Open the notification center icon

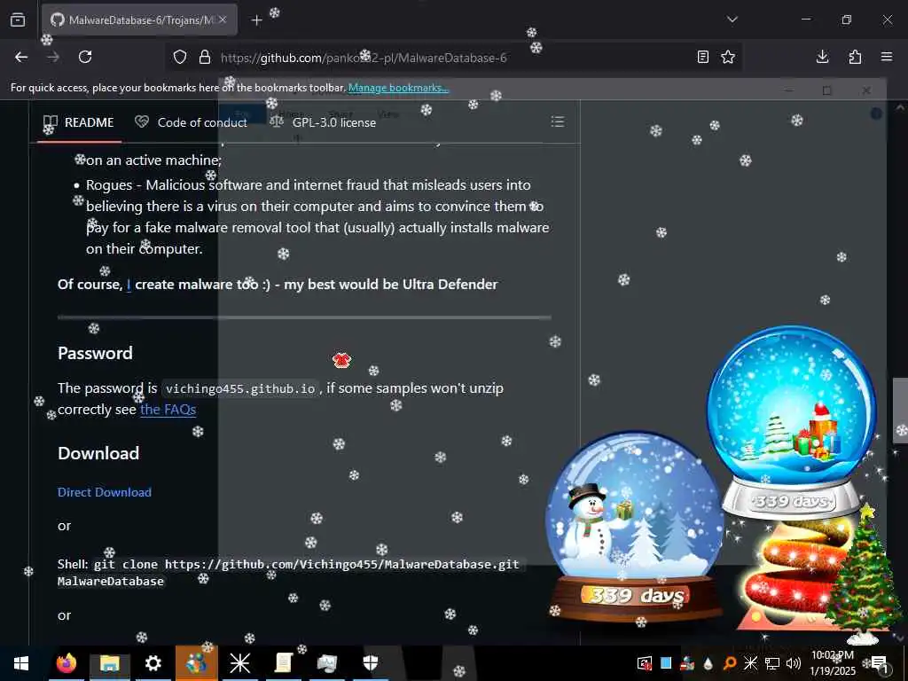click(x=881, y=663)
